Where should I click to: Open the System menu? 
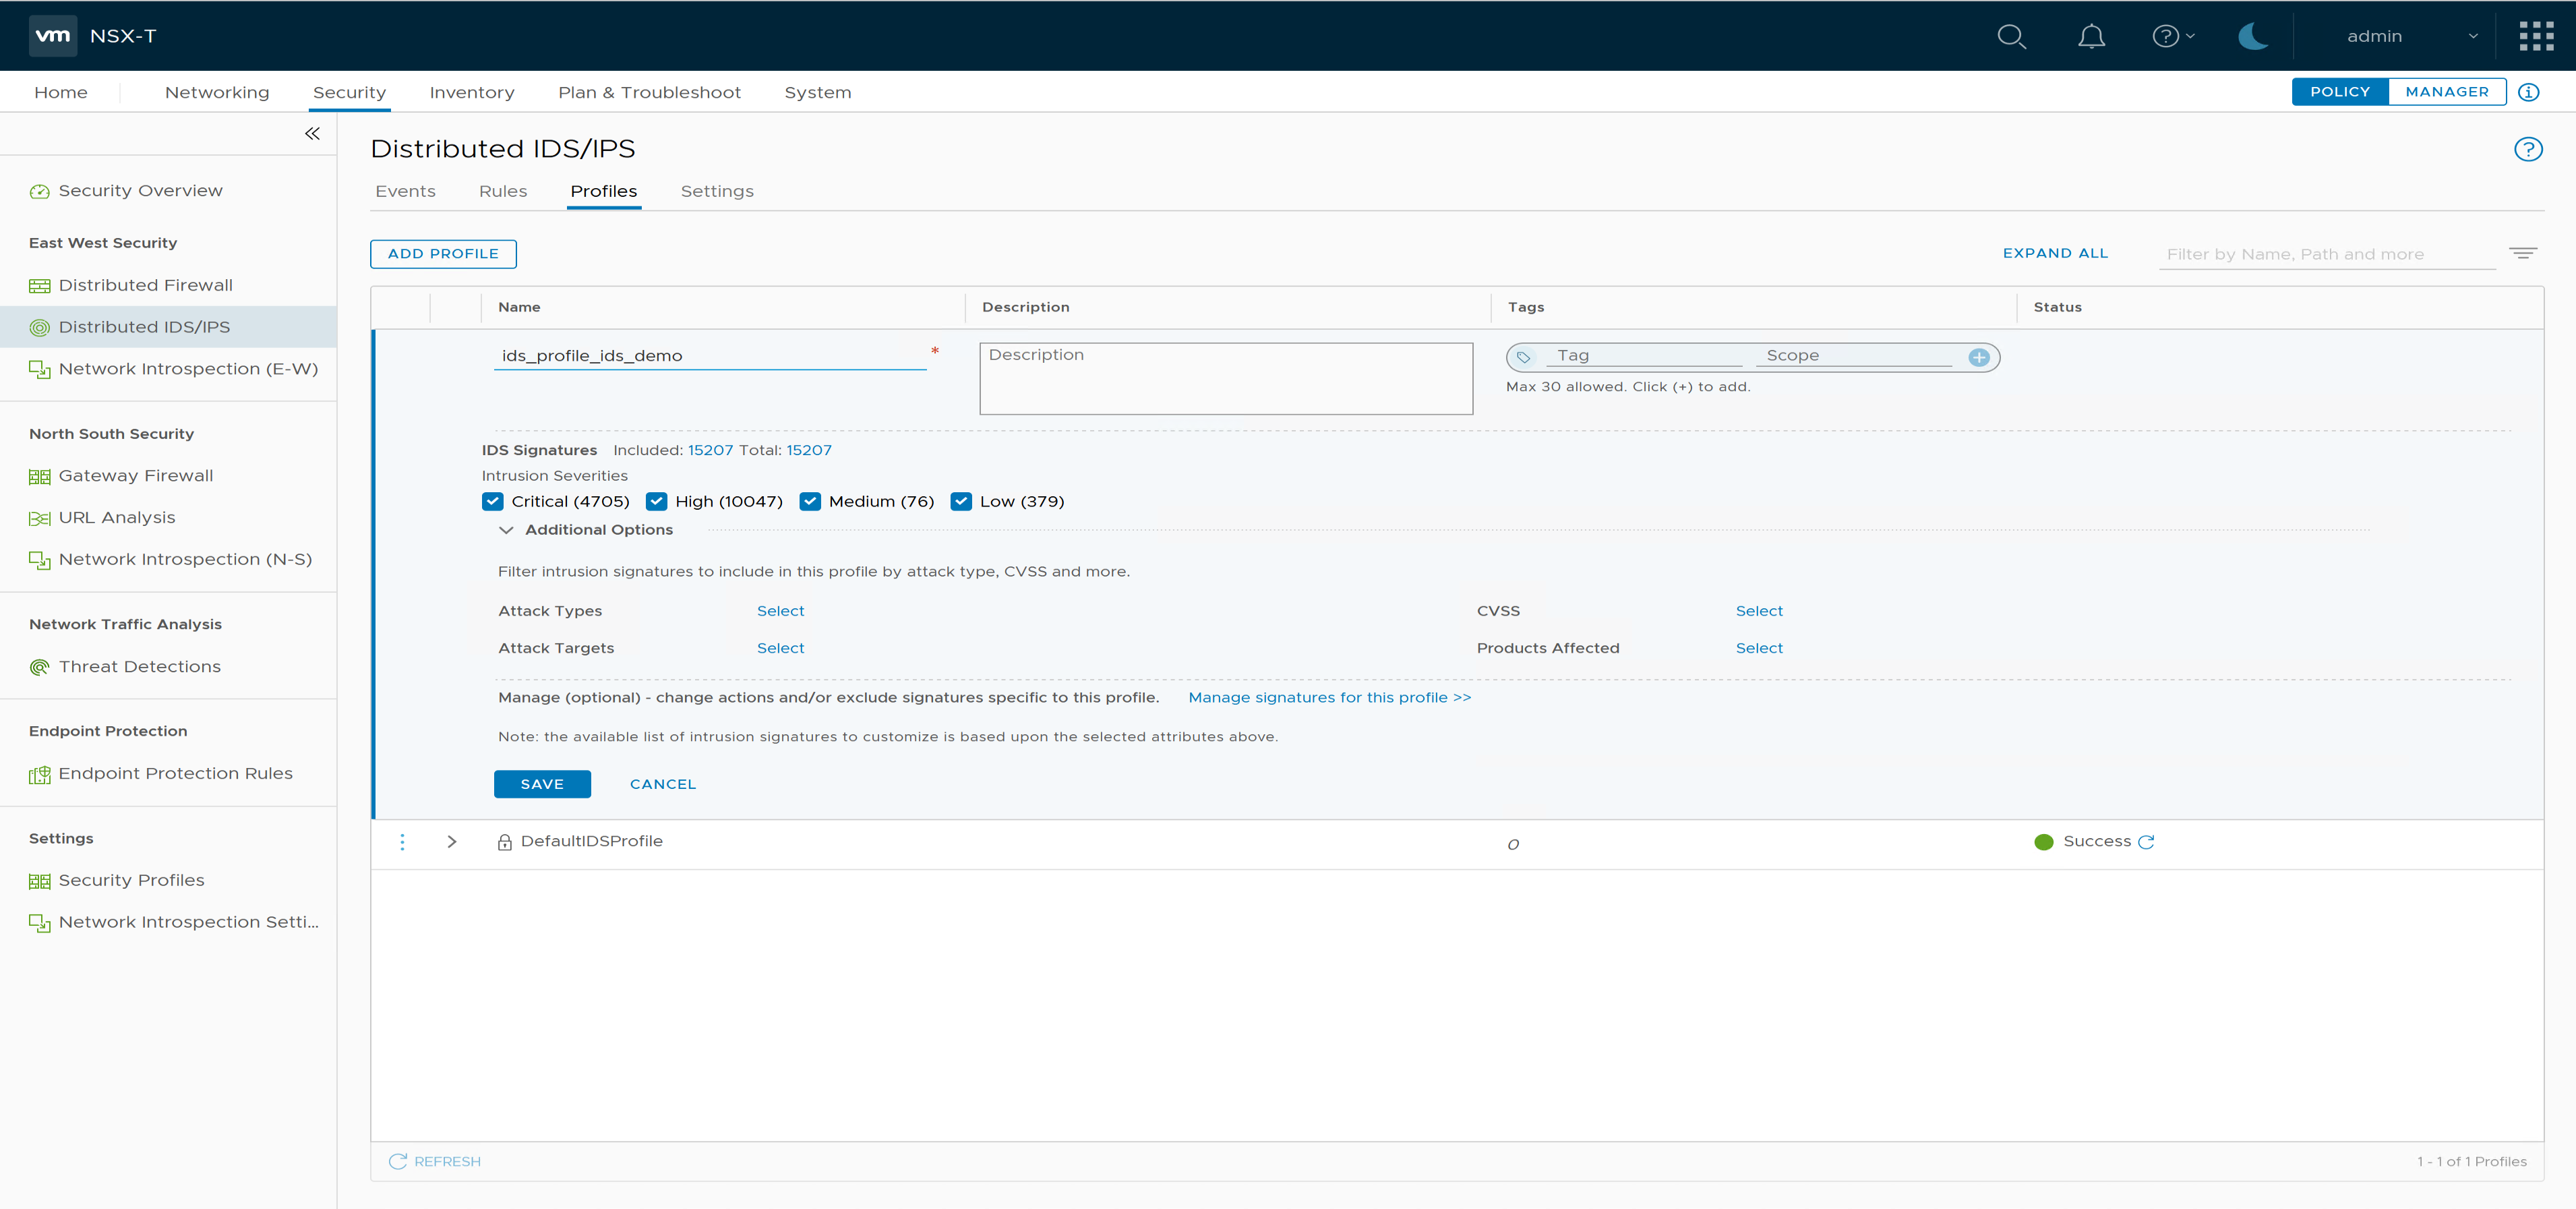click(818, 92)
